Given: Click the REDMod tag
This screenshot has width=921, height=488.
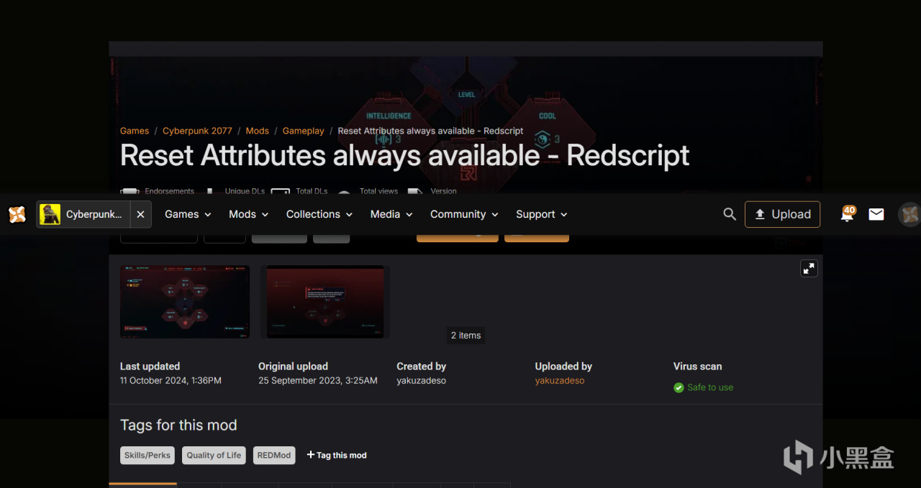Looking at the screenshot, I should click(274, 455).
